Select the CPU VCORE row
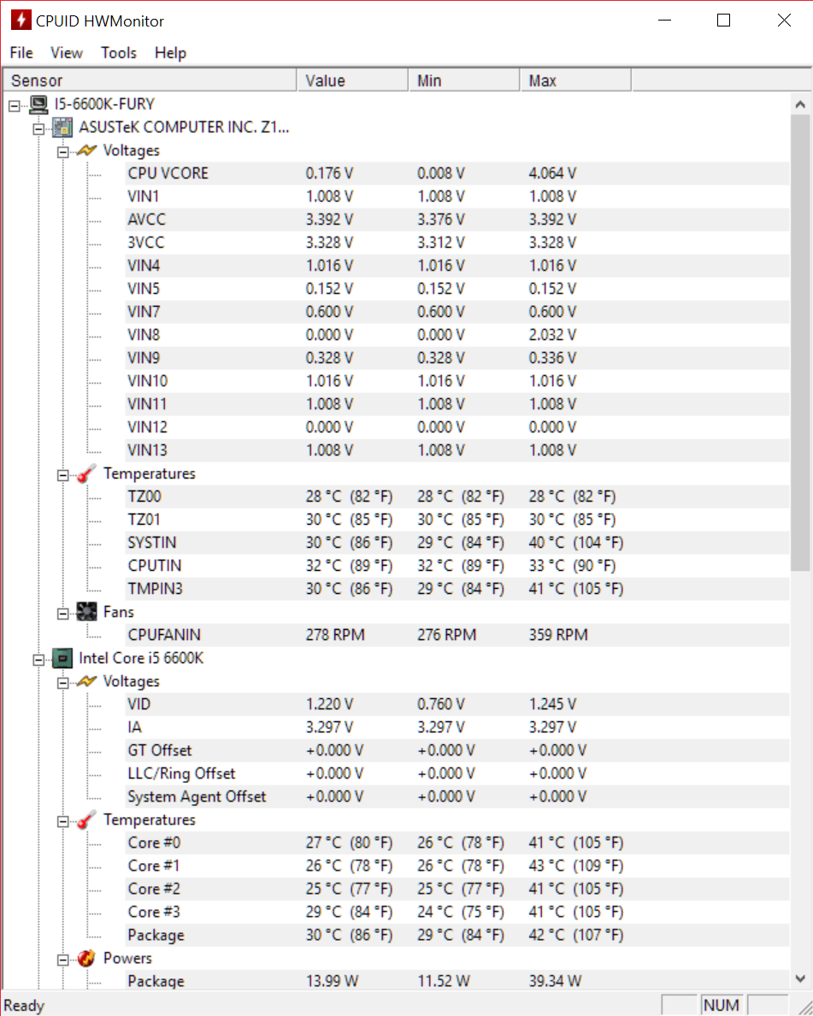Viewport: 813px width, 1016px height. click(x=457, y=173)
